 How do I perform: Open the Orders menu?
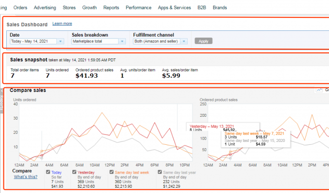[x=20, y=8]
